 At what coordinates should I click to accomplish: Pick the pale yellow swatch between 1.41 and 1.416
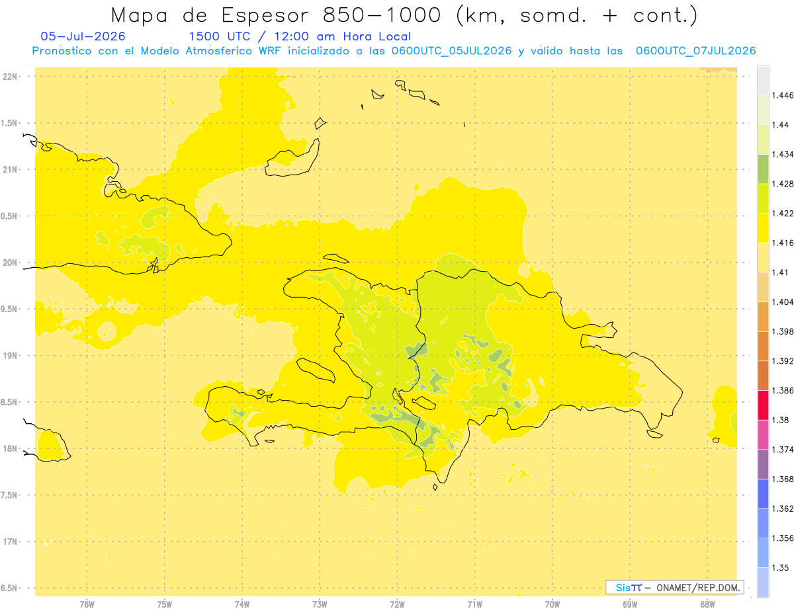[x=763, y=257]
